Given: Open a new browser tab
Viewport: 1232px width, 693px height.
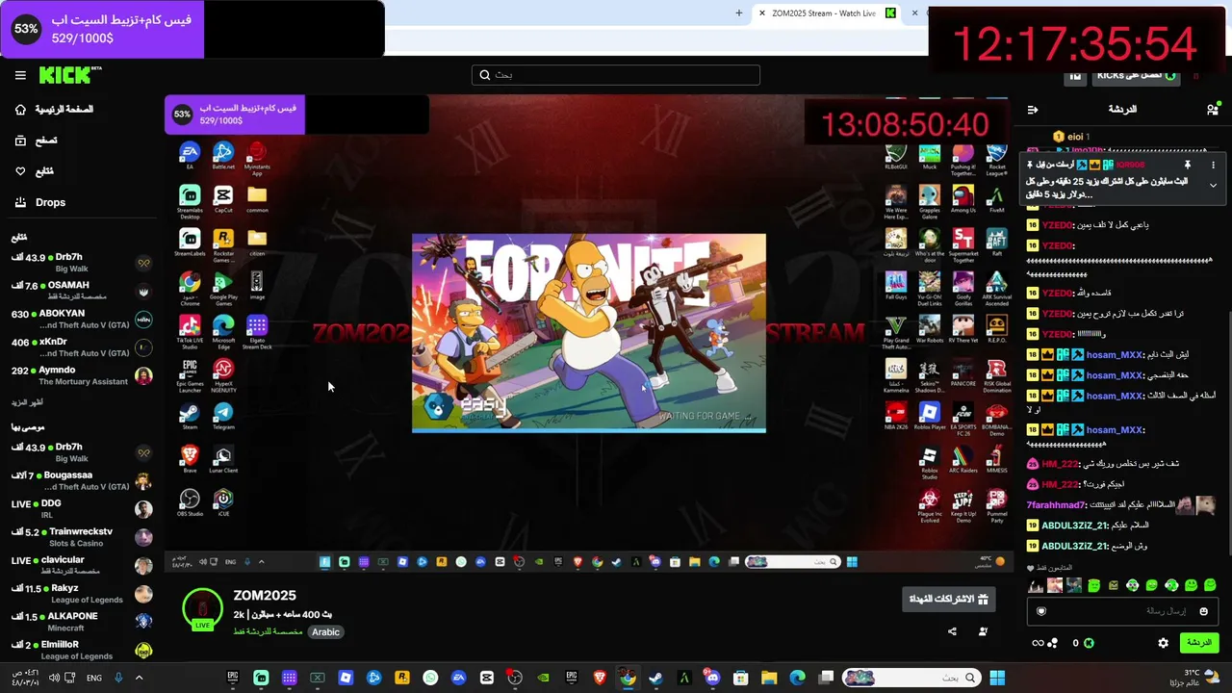Looking at the screenshot, I should tap(739, 13).
